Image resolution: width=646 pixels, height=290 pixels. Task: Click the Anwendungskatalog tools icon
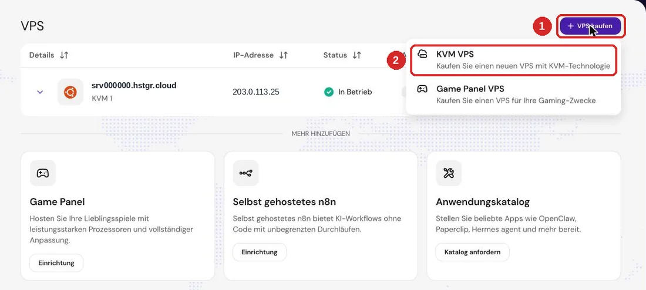pos(449,173)
